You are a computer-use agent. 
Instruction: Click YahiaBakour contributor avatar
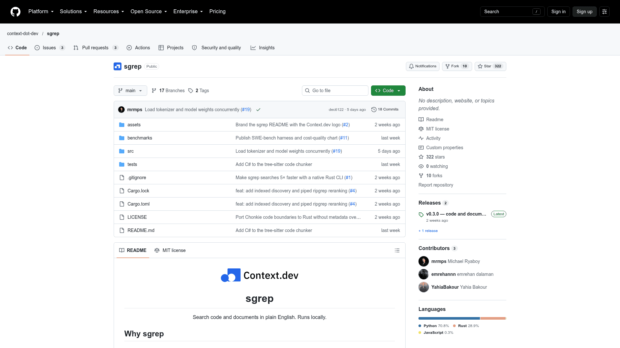pos(424,287)
